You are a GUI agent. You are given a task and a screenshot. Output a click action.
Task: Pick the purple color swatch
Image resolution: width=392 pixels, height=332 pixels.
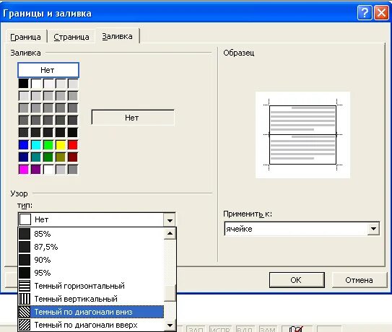click(36, 170)
